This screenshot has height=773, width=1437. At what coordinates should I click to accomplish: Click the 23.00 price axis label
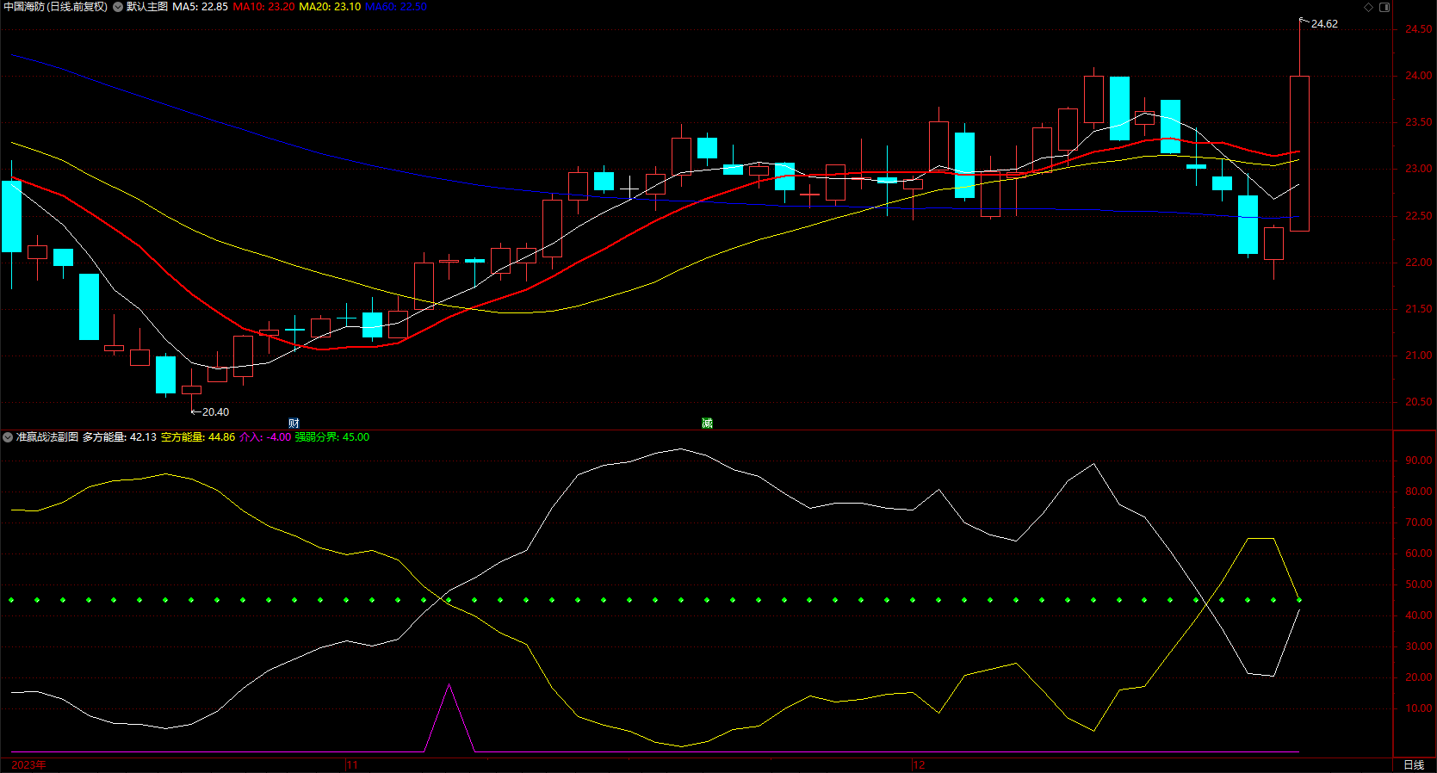pos(1419,169)
